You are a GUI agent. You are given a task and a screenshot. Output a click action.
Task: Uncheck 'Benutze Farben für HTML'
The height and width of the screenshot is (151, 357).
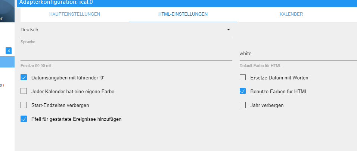pos(243,91)
